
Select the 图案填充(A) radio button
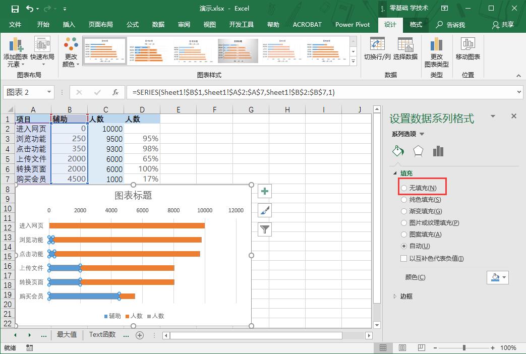click(404, 234)
